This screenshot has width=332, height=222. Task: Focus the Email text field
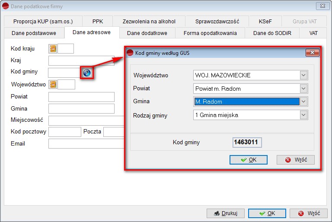(86, 143)
